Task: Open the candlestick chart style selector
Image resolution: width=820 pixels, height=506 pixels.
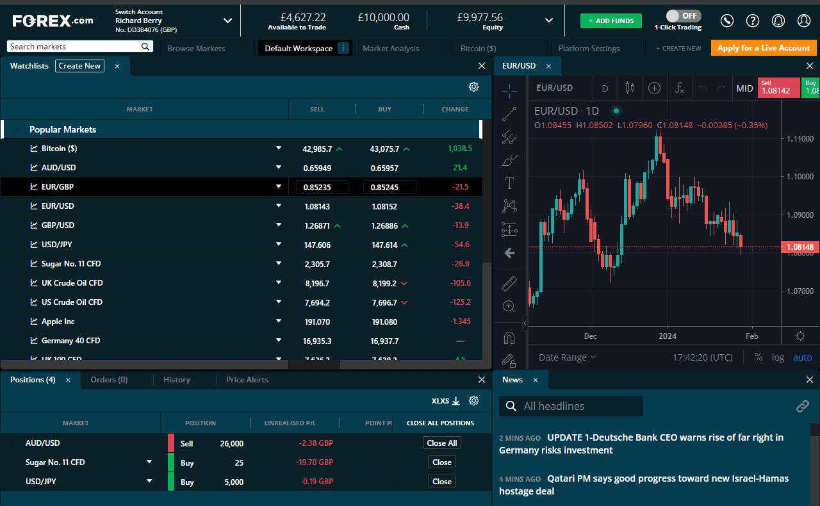Action: click(x=630, y=88)
